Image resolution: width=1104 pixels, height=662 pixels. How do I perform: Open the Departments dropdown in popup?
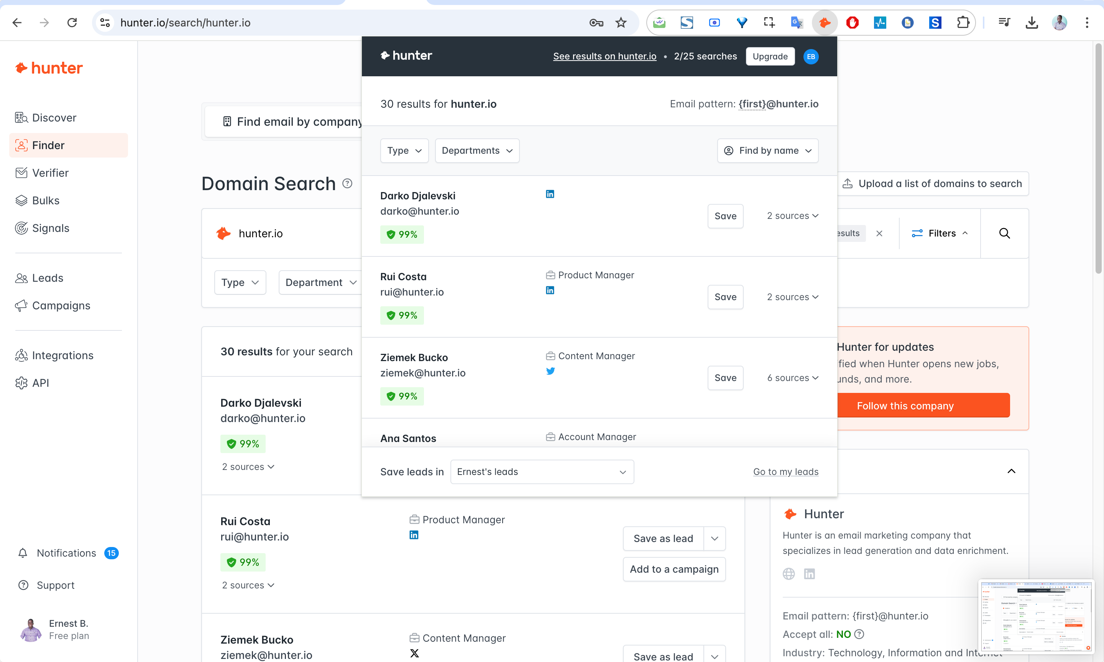click(x=477, y=151)
